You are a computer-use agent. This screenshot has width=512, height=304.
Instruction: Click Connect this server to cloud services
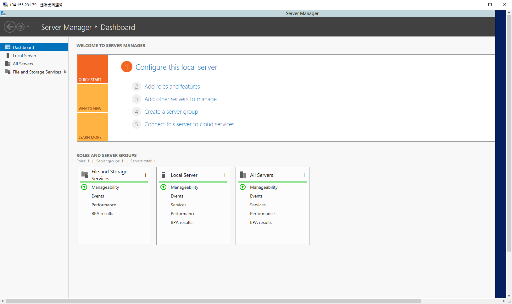click(189, 124)
